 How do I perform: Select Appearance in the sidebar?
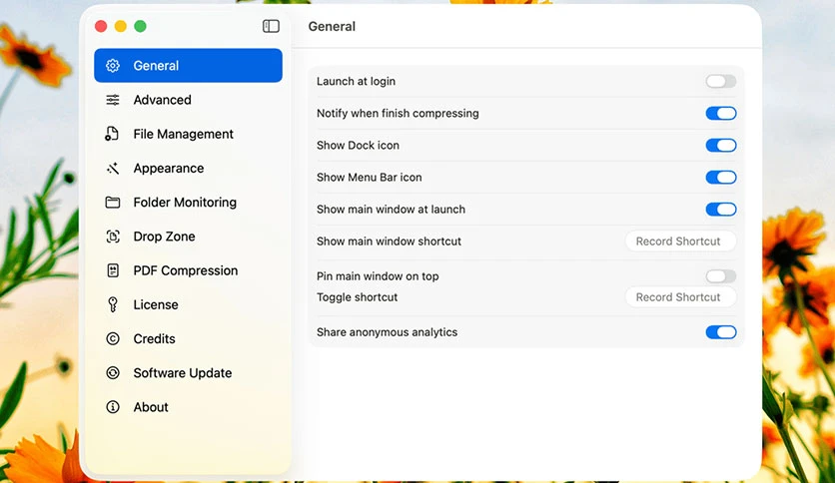[x=188, y=168]
